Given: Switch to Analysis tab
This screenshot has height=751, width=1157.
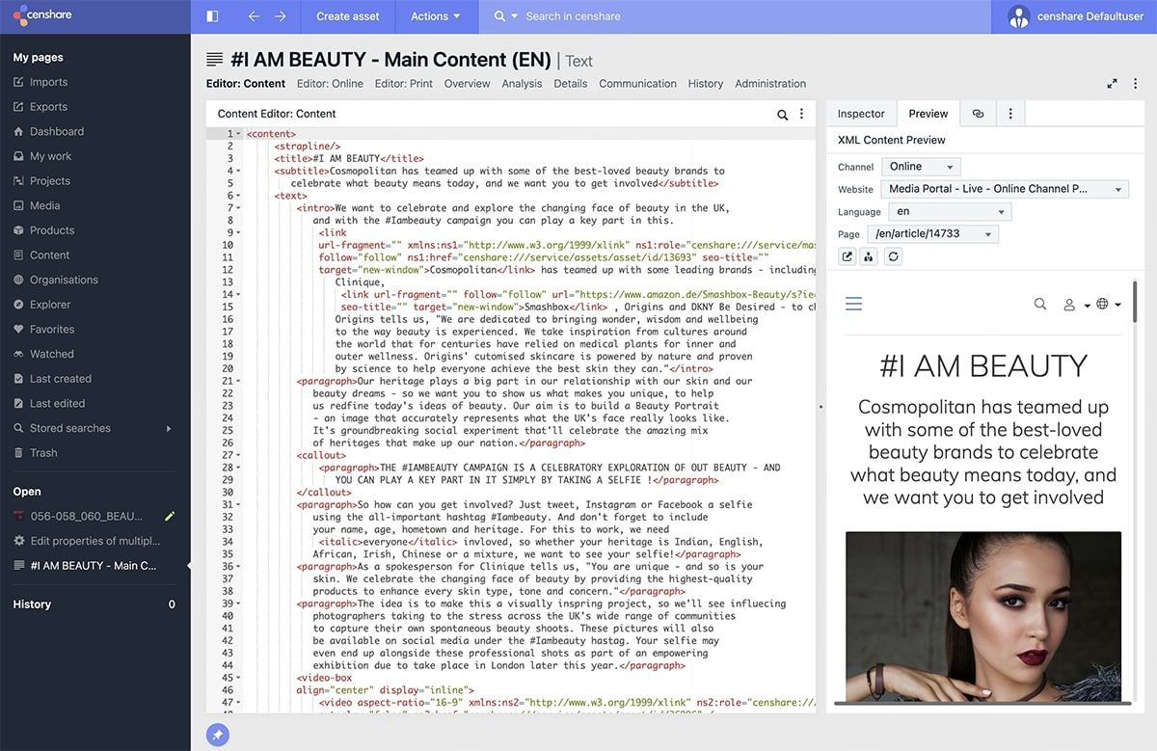Looking at the screenshot, I should point(522,84).
